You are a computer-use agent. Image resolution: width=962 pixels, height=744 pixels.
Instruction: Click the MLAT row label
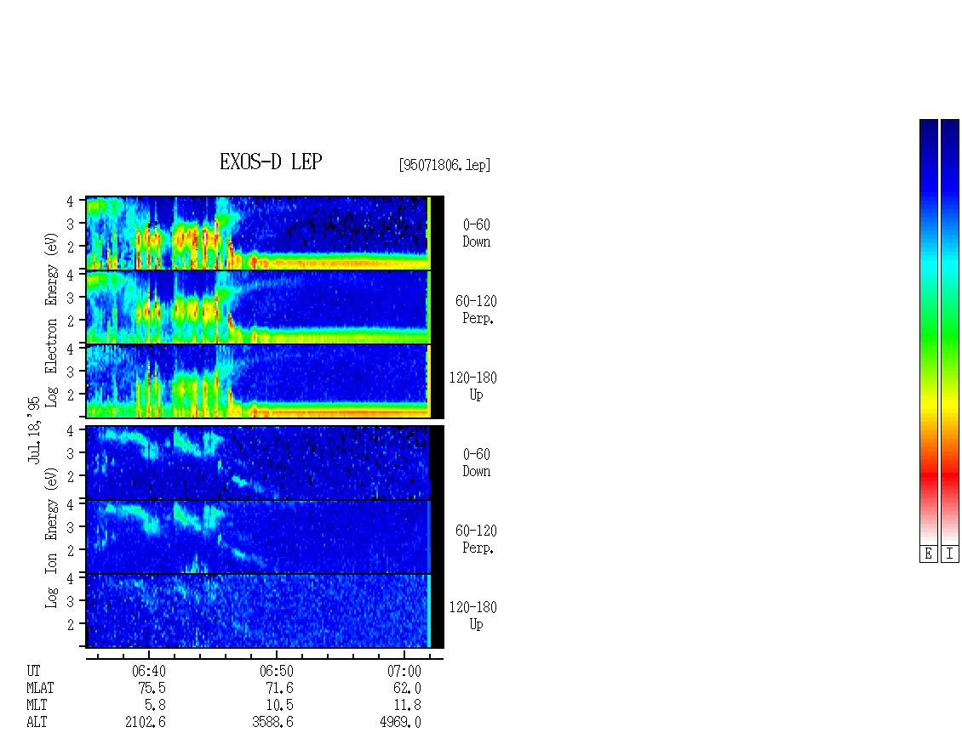[x=40, y=688]
